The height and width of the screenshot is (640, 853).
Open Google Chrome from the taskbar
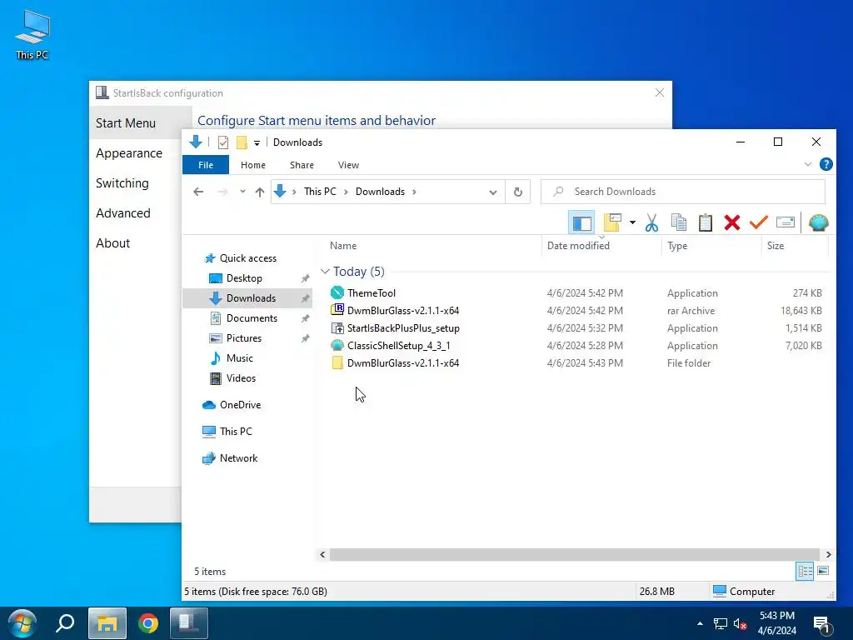click(148, 623)
